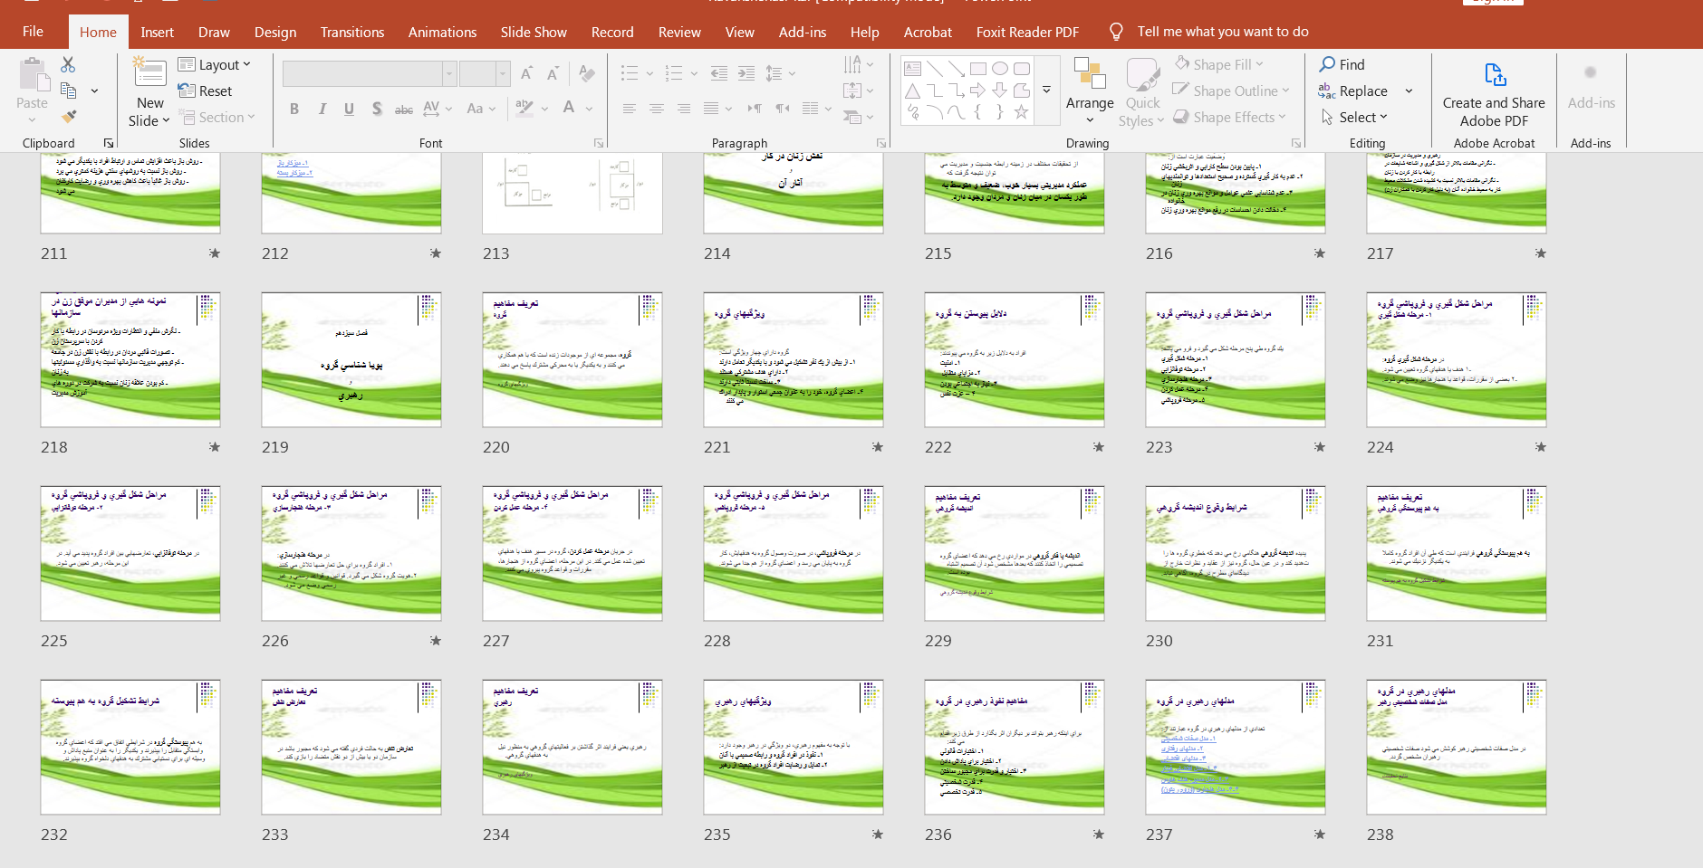Select slide 219 thumbnail

click(x=351, y=359)
